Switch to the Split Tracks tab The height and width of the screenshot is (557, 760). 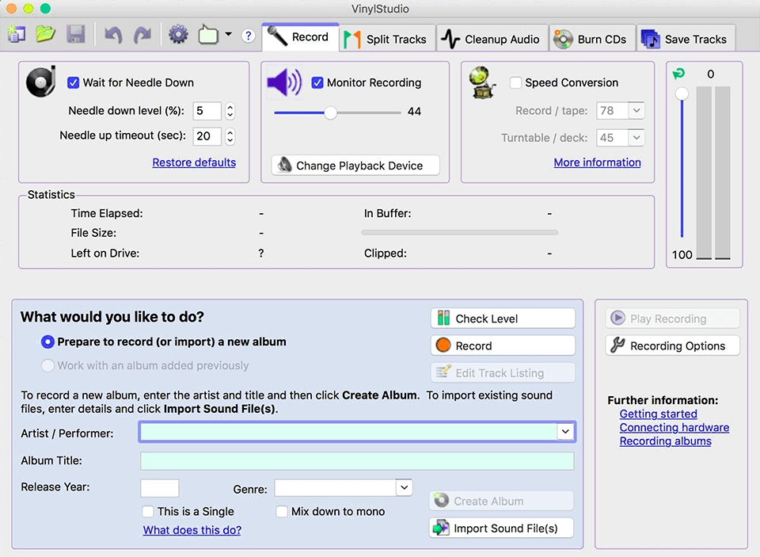387,39
